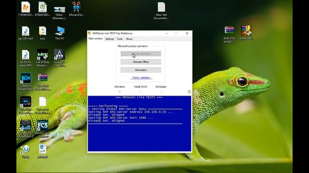This screenshot has height=173, width=309.
Task: Open the UC Browser file 1192963302 icon
Action: 26,7
